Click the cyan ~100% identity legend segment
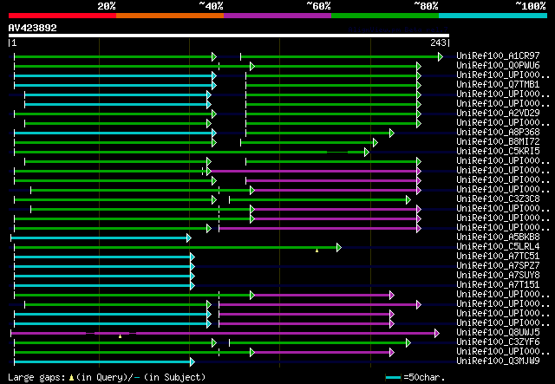This screenshot has height=384, width=555. (x=493, y=16)
